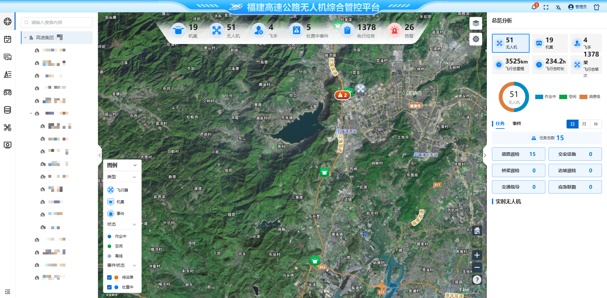Open the notification bell with badge
Viewport: 607px width, 298px height.
click(x=534, y=7)
